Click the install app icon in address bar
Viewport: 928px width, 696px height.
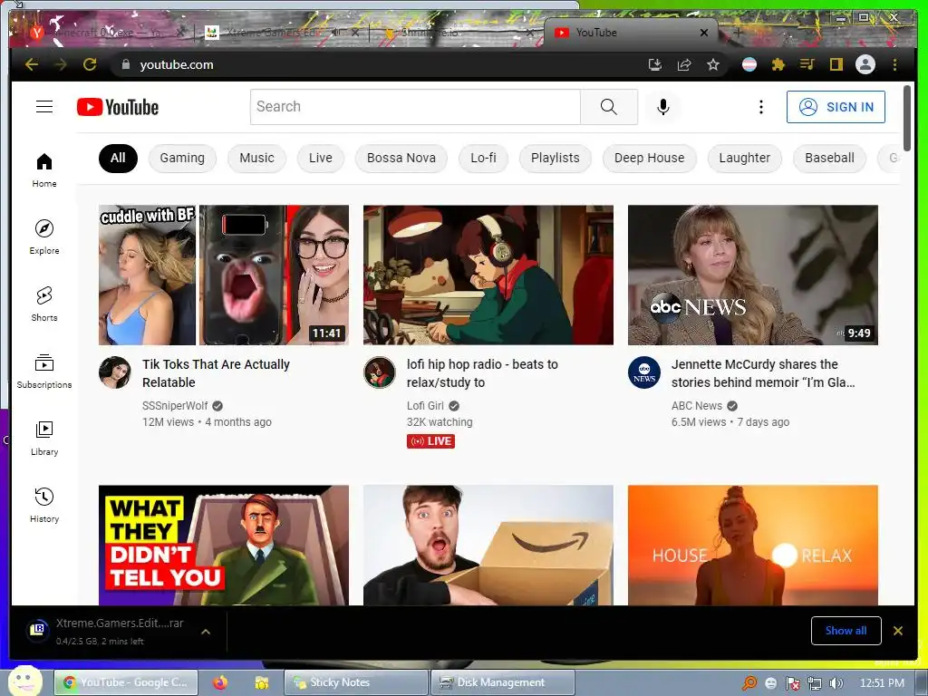tap(655, 64)
